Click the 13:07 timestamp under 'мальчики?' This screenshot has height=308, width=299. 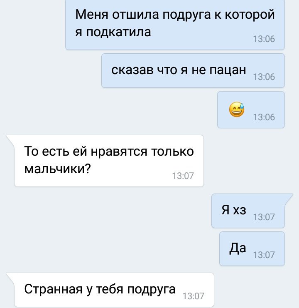pos(183,176)
